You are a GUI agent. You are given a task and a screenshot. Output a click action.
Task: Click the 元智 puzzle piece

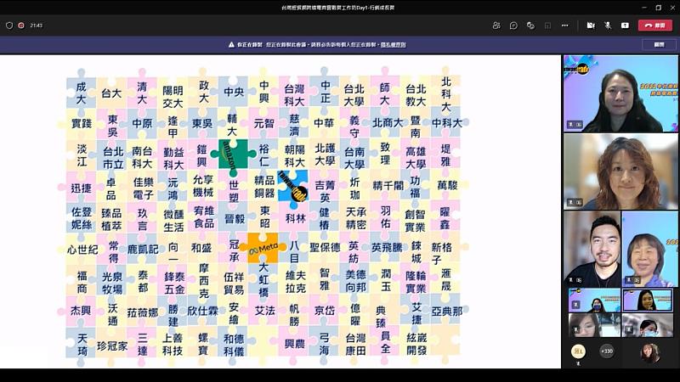[264, 123]
